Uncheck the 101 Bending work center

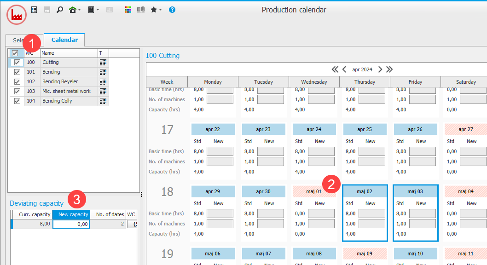point(17,72)
